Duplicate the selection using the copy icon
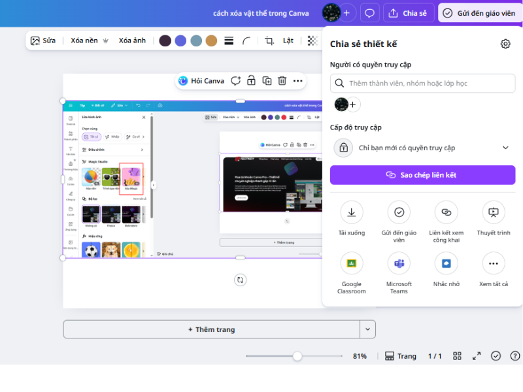 coord(267,80)
